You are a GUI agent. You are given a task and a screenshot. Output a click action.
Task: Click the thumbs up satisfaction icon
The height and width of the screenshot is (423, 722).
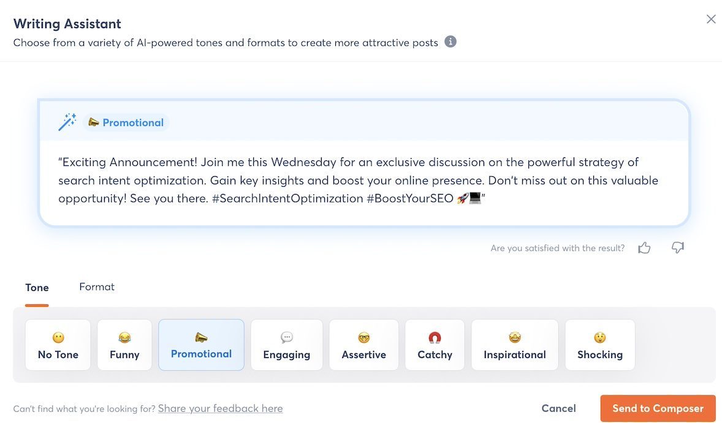coord(644,248)
